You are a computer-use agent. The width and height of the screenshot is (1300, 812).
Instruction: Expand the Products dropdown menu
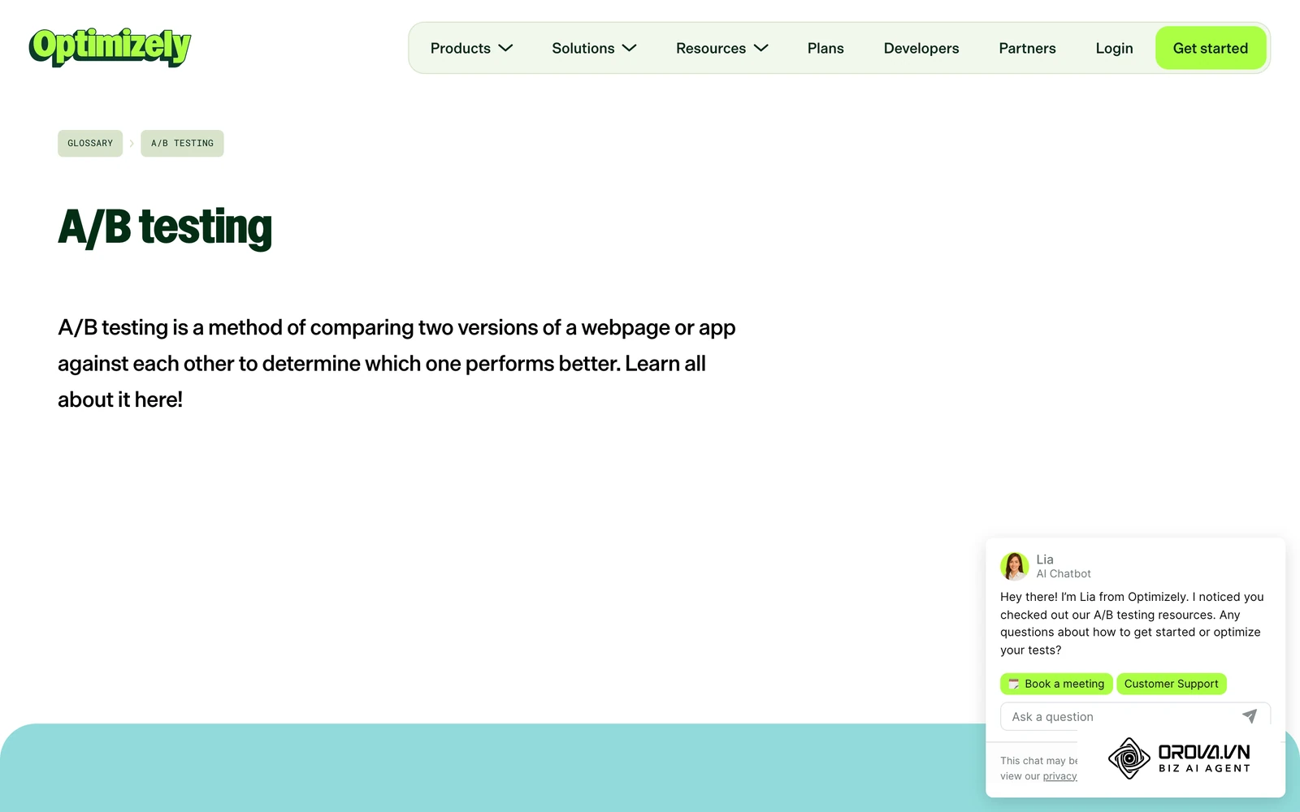tap(471, 48)
